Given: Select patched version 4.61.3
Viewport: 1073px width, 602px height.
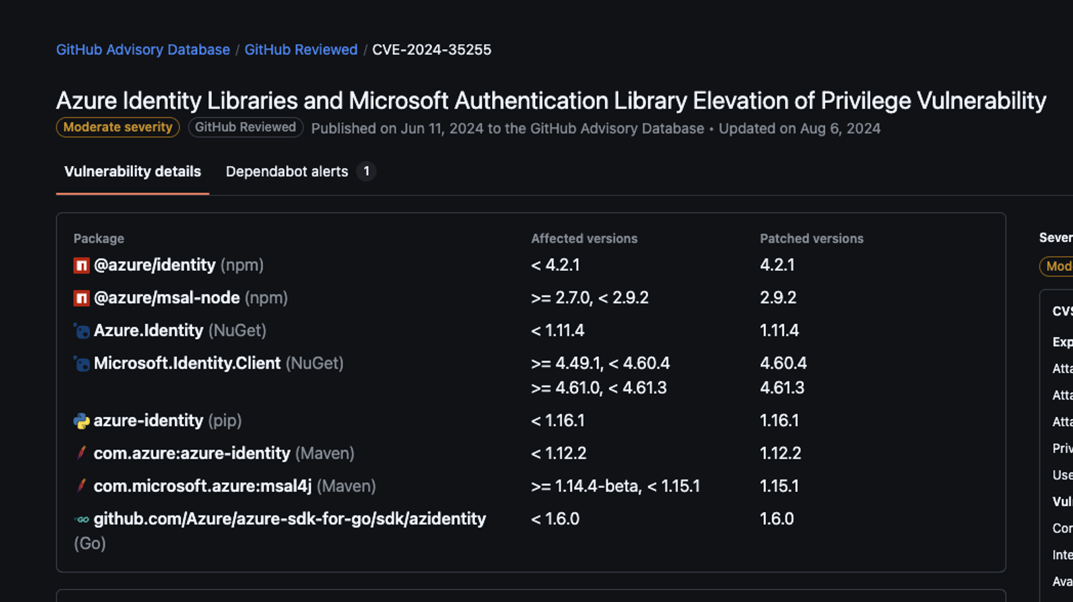Looking at the screenshot, I should point(782,388).
